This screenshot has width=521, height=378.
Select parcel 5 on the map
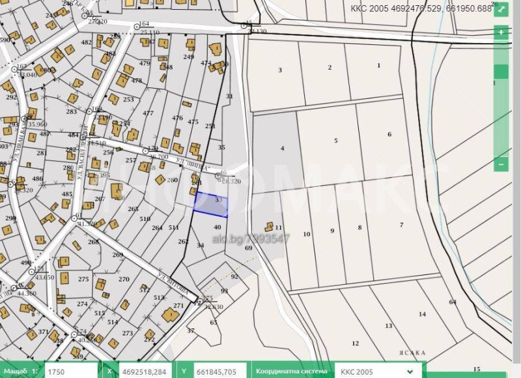click(335, 143)
